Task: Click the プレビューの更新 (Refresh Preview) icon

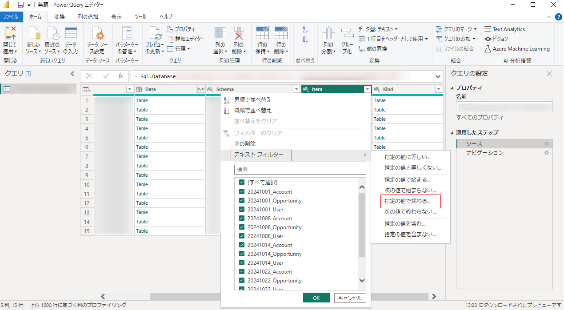Action: pos(155,34)
